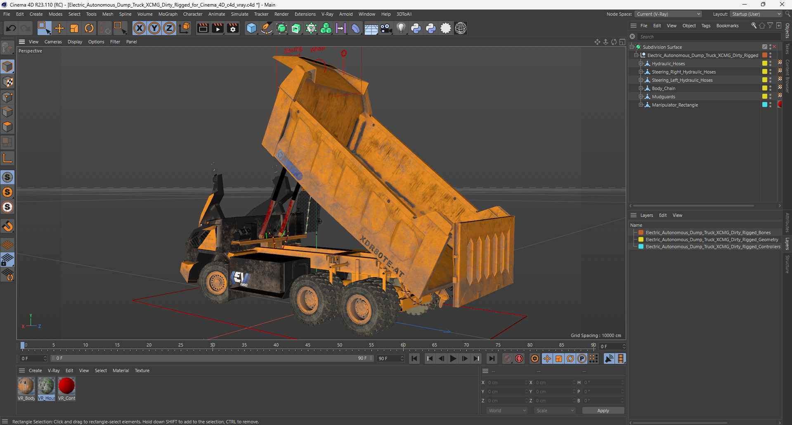Click the Live Selection tool icon

[x=44, y=28]
